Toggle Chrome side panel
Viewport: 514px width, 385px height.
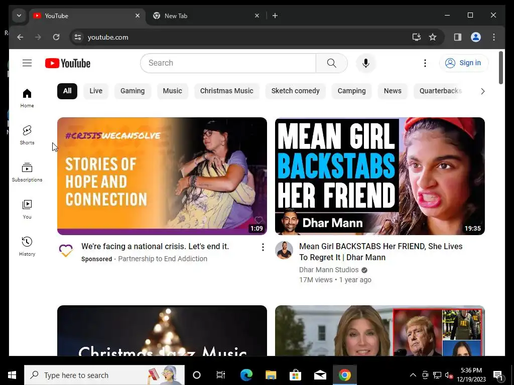tap(458, 37)
